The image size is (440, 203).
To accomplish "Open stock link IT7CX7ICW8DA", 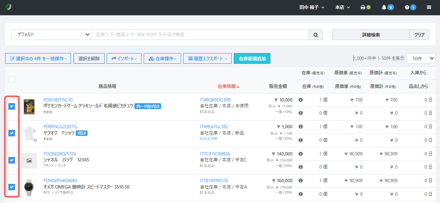I will [x=215, y=154].
